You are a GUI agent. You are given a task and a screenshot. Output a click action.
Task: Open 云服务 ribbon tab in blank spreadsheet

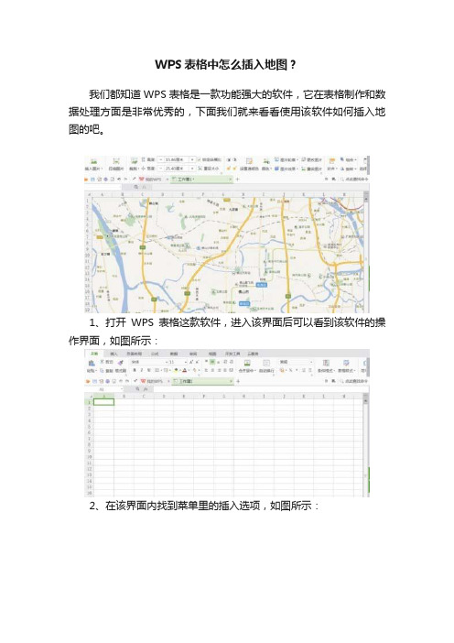(x=253, y=354)
